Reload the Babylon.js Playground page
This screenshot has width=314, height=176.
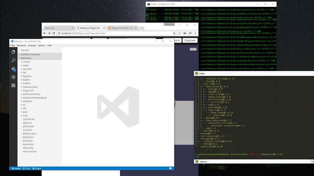[x=54, y=33]
